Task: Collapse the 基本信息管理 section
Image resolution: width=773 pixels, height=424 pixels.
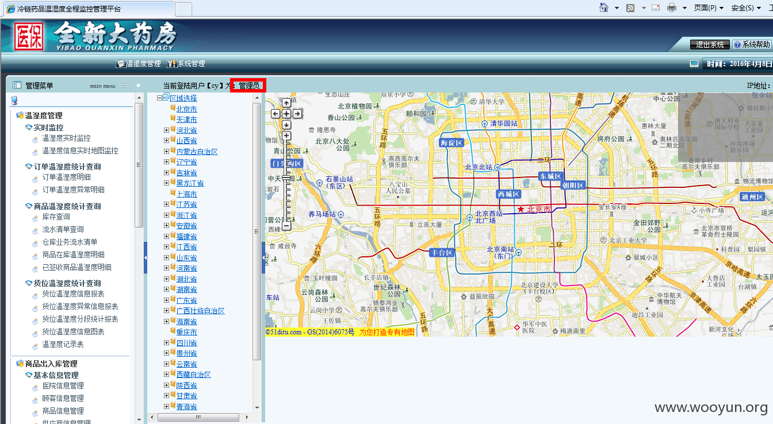Action: 29,375
